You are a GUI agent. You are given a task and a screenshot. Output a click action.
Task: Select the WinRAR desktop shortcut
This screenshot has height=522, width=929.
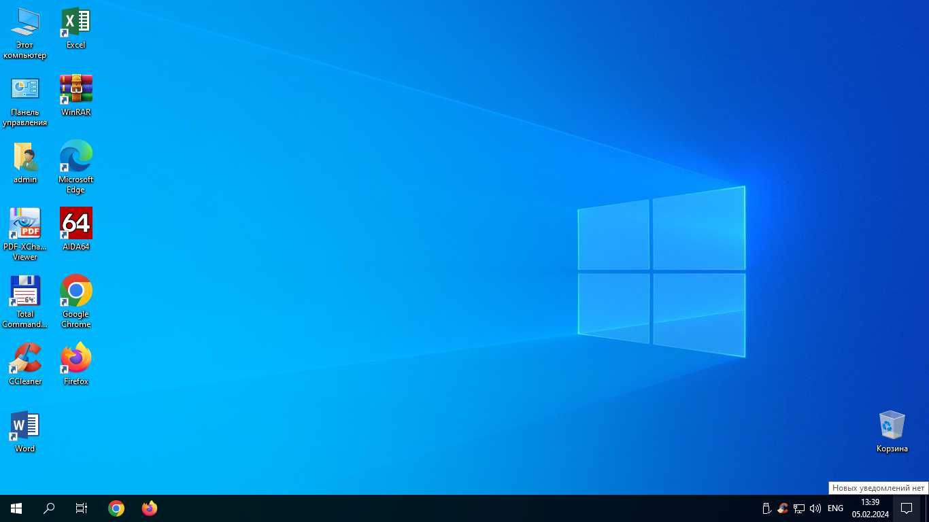76,95
